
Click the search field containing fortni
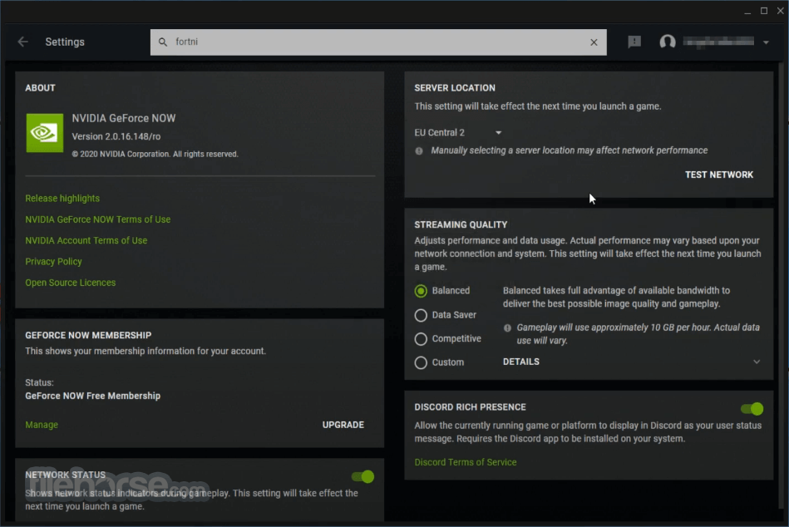coord(378,42)
